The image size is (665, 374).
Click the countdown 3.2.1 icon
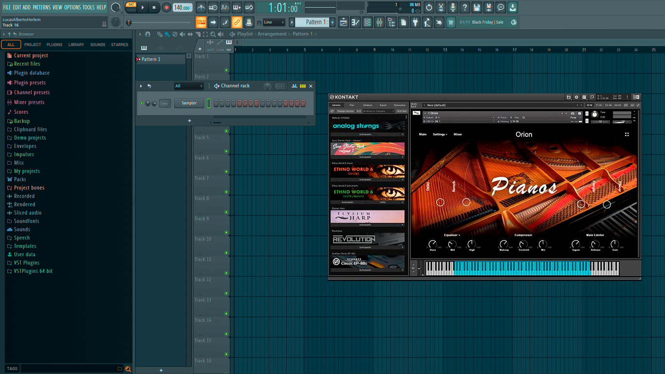pos(225,7)
